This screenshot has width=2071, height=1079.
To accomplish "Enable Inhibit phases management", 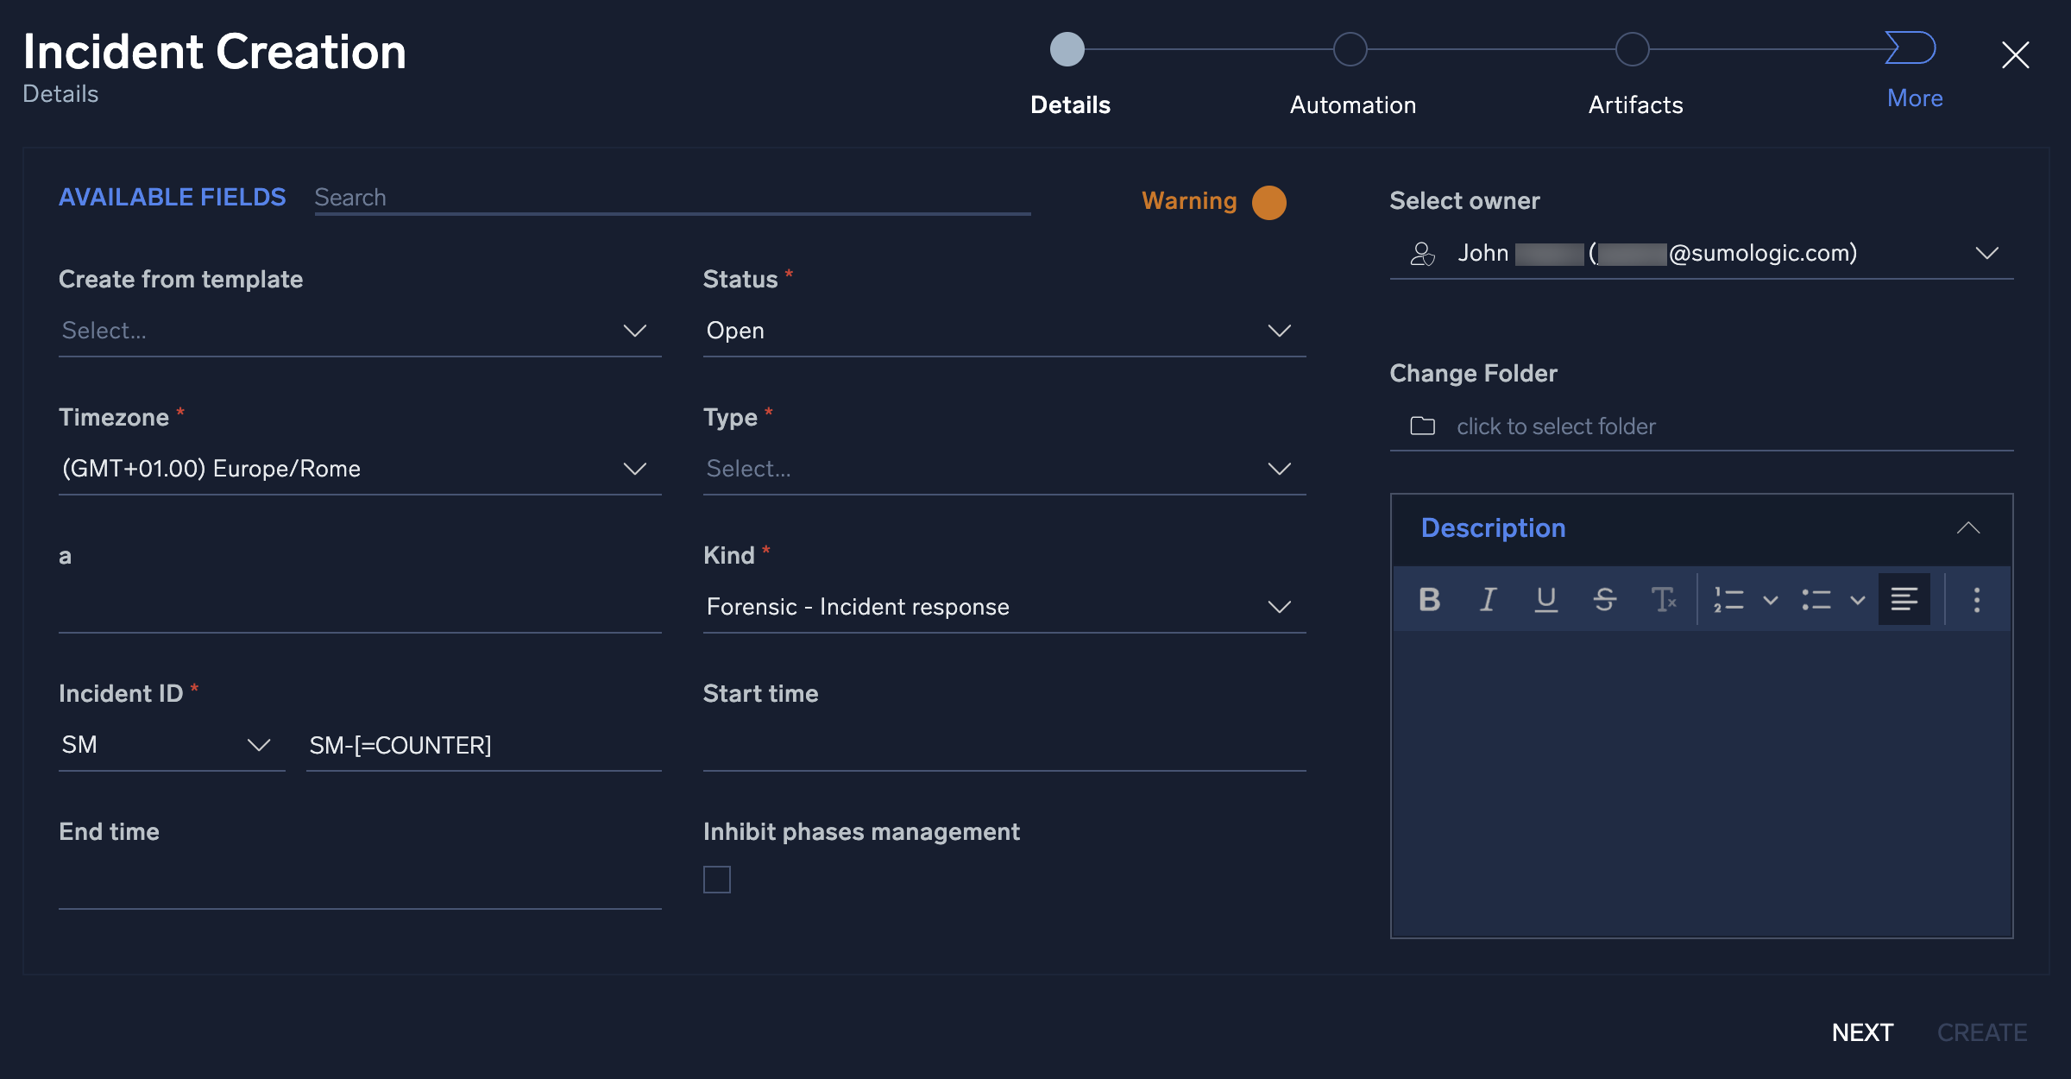I will click(717, 879).
